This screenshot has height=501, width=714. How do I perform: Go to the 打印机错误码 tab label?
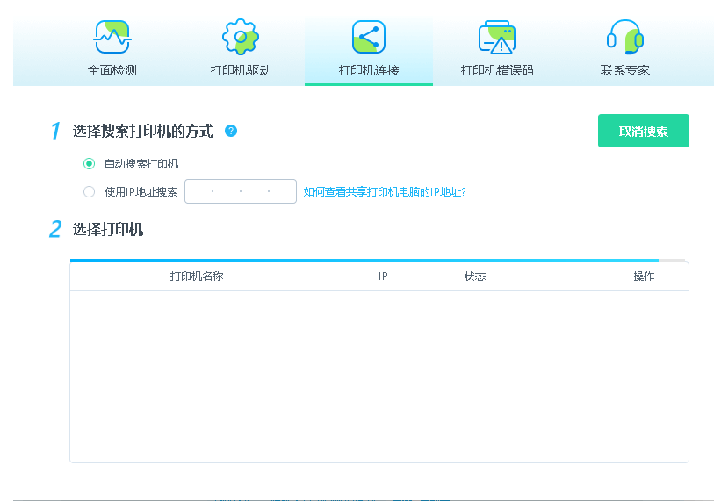[x=496, y=70]
